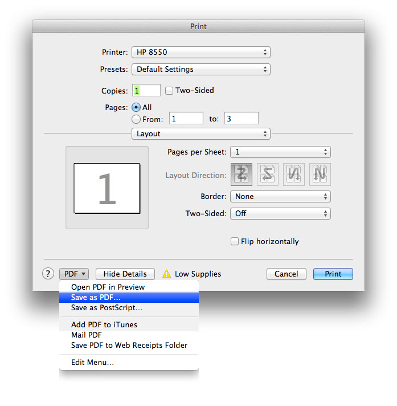Expand the Presets dropdown
The height and width of the screenshot is (406, 397).
click(x=200, y=69)
